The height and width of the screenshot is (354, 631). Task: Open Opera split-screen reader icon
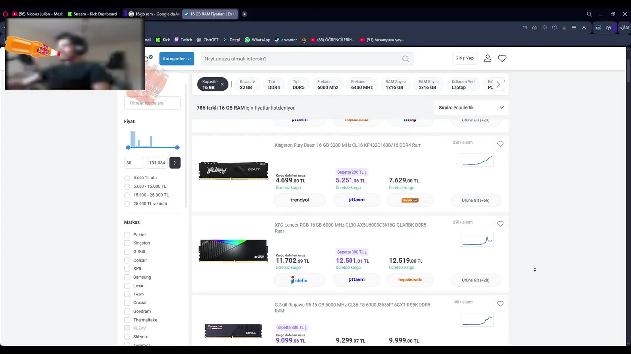[x=525, y=28]
